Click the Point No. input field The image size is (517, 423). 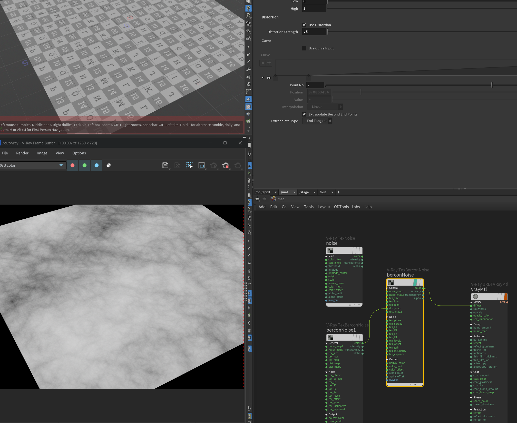[315, 85]
